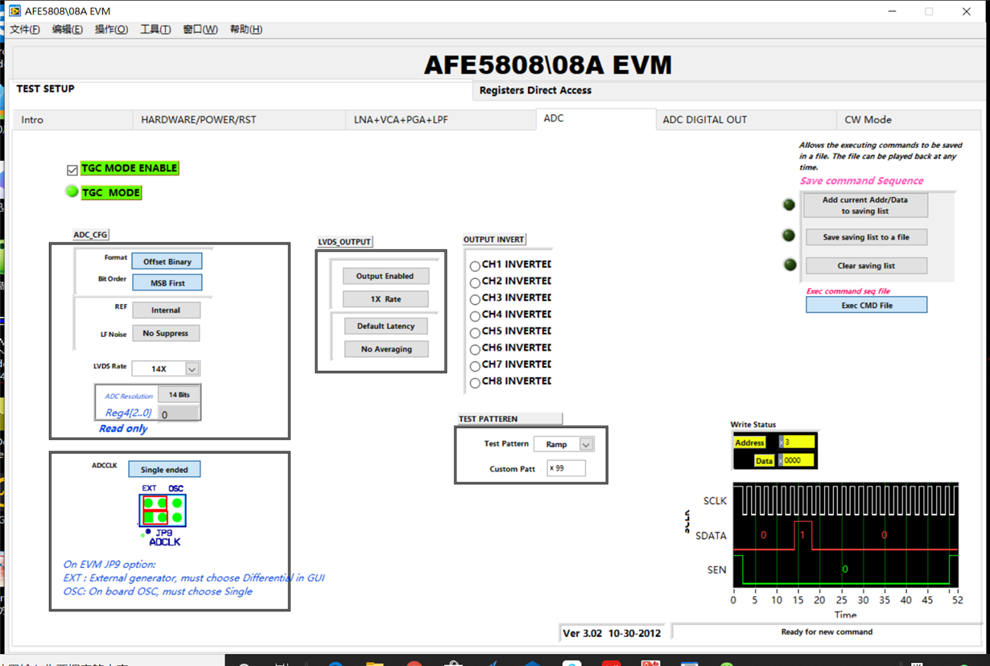Click the SCLK/SDATA/SEN timing graph
990x666 pixels.
[845, 535]
